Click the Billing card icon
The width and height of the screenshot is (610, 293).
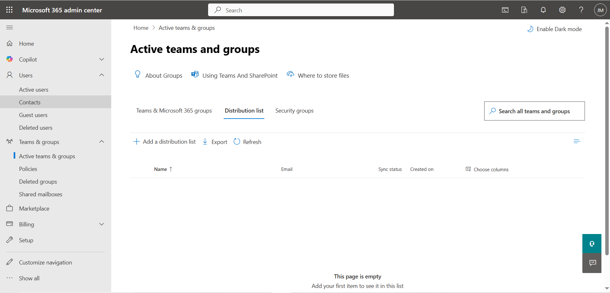pos(10,224)
